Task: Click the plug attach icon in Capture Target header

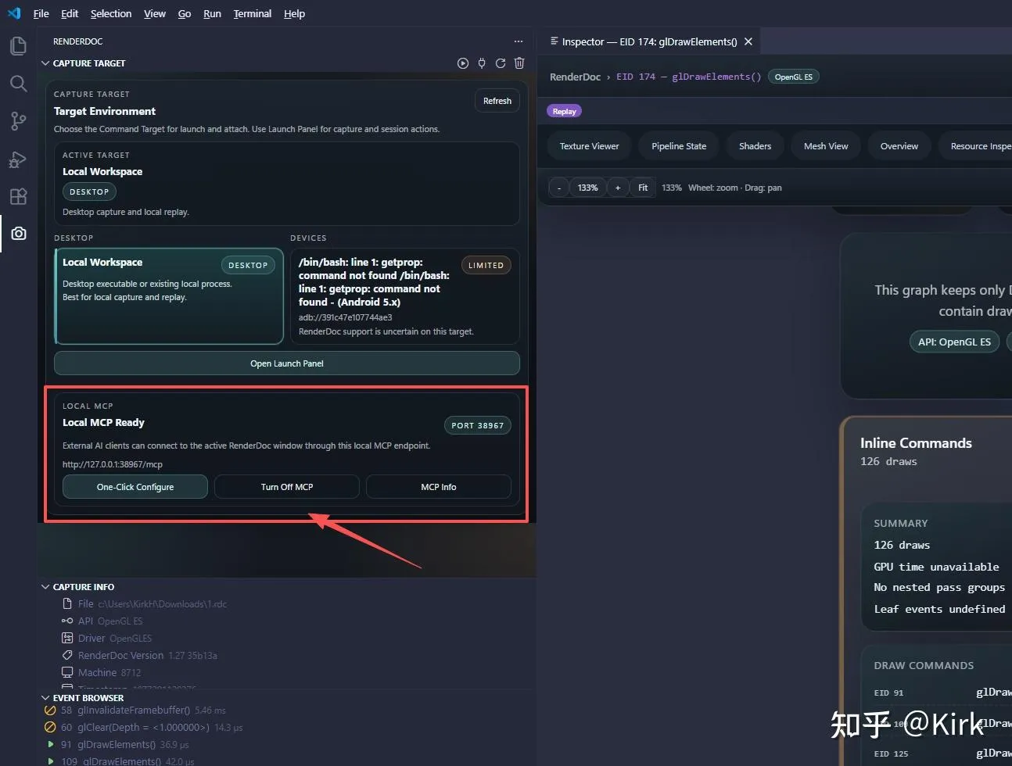Action: coord(482,63)
